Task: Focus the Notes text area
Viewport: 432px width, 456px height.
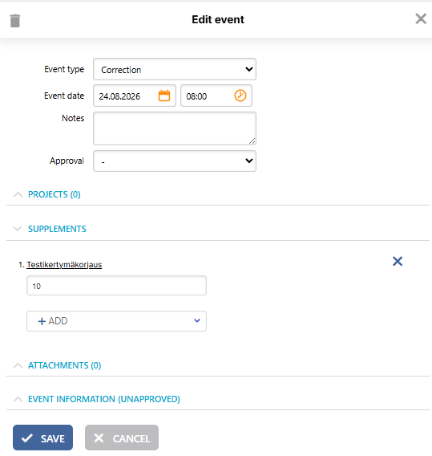Action: pyautogui.click(x=175, y=128)
